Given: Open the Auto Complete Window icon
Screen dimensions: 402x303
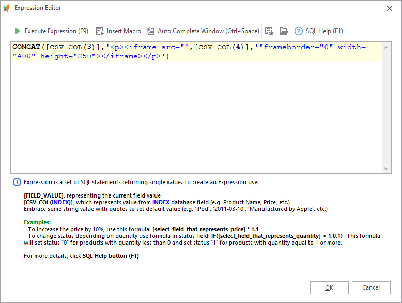Looking at the screenshot, I should coord(151,31).
